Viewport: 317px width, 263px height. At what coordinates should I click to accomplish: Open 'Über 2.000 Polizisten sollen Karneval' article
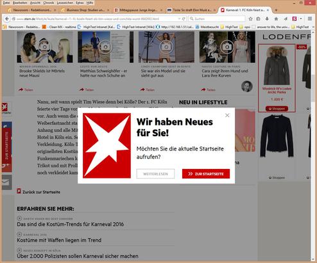pyautogui.click(x=78, y=256)
